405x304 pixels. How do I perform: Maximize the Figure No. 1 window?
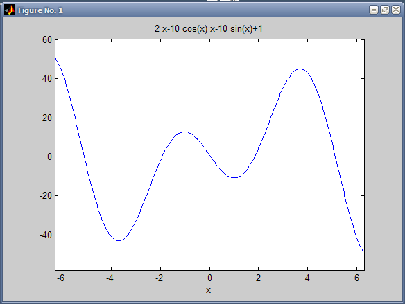(385, 10)
